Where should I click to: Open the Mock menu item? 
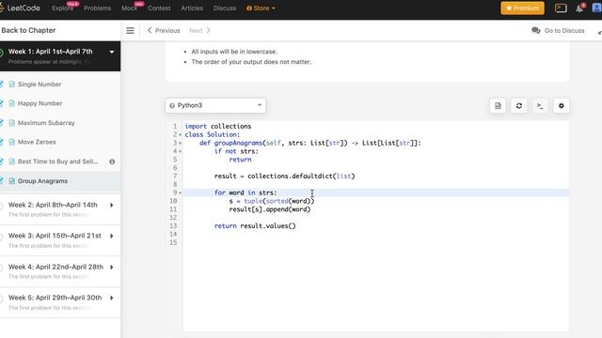(130, 8)
